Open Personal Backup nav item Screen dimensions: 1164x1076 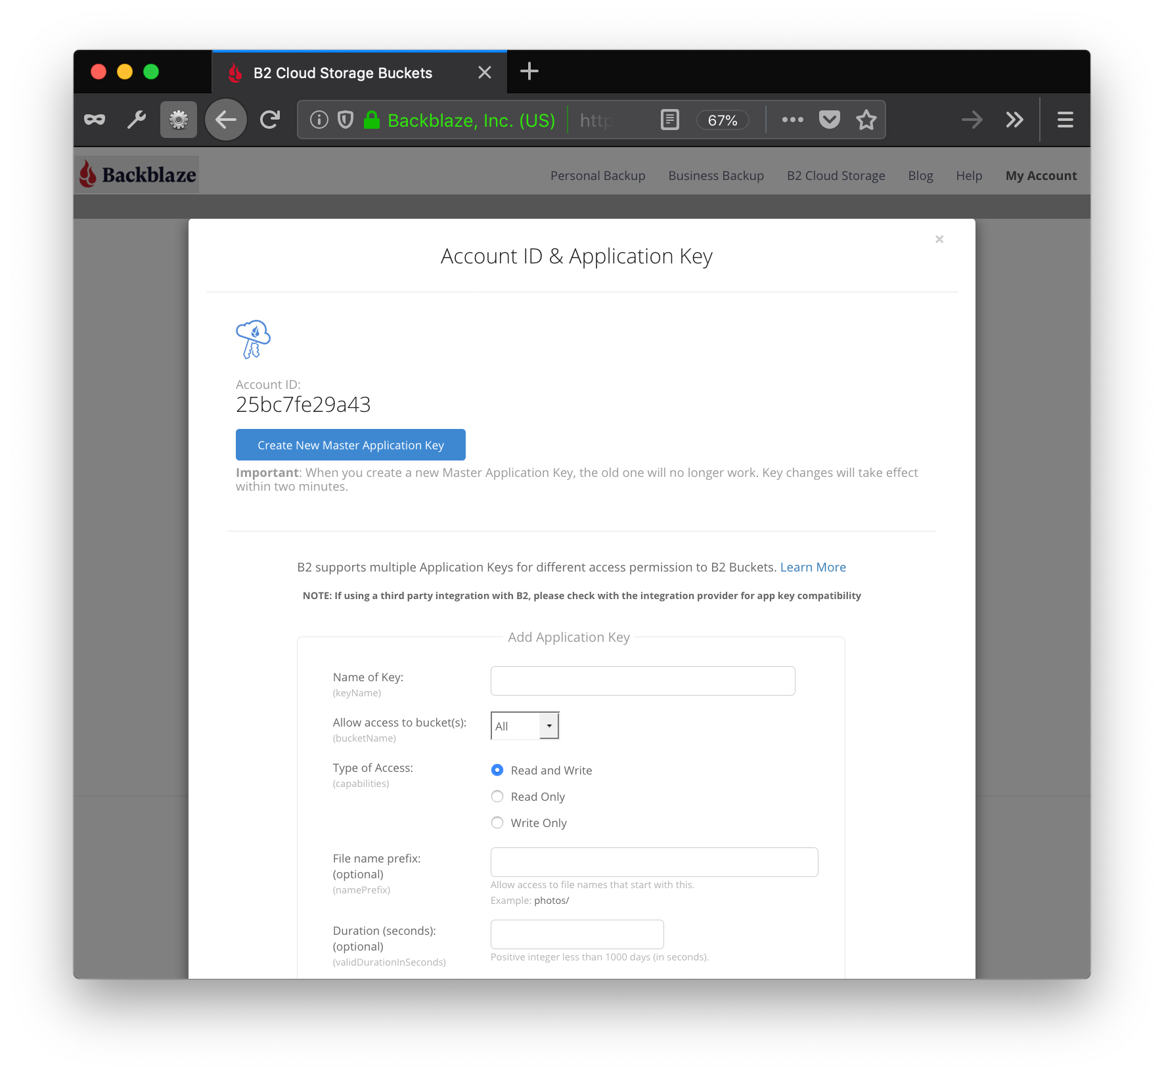[598, 175]
